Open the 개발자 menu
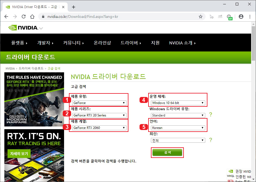Image resolution: width=256 pixels, height=182 pixels. (x=45, y=43)
